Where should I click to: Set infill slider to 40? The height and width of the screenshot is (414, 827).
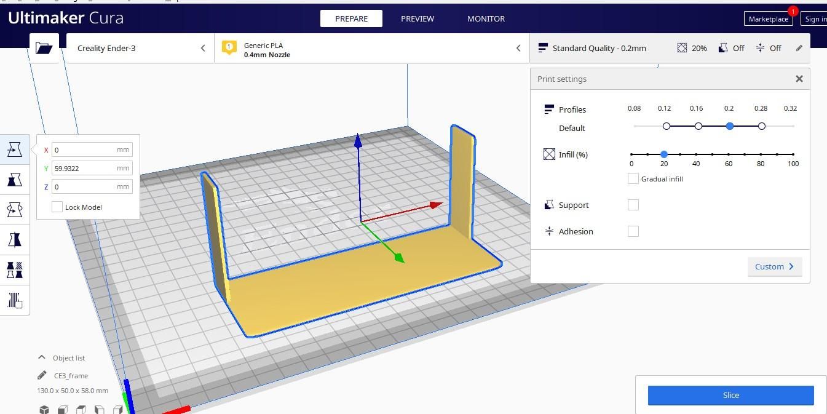click(x=696, y=154)
